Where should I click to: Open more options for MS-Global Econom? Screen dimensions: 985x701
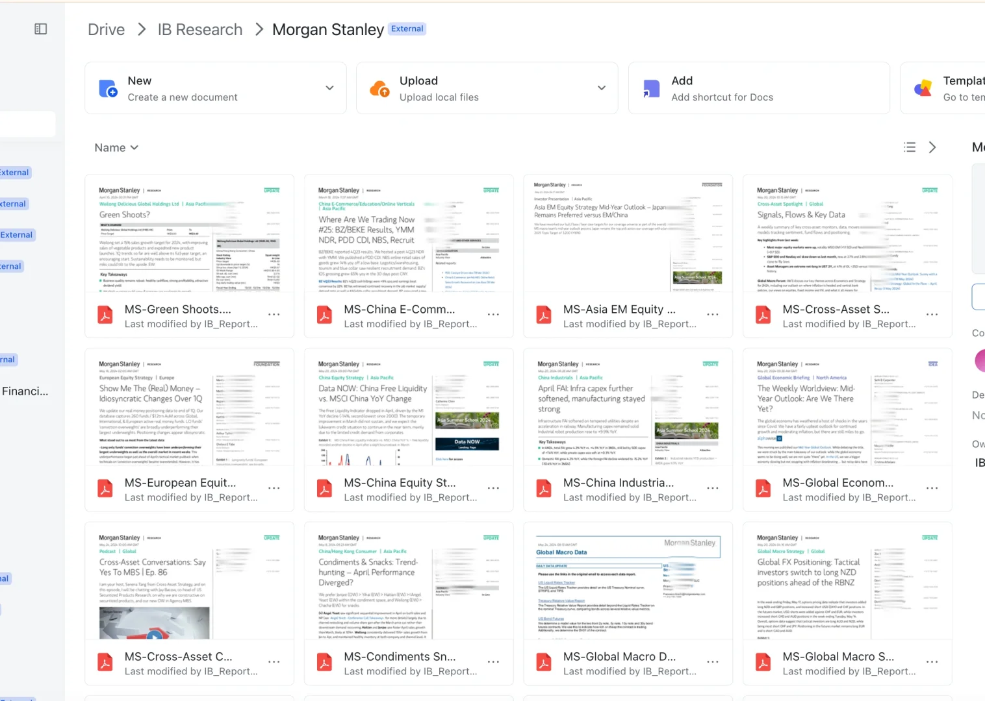(932, 488)
